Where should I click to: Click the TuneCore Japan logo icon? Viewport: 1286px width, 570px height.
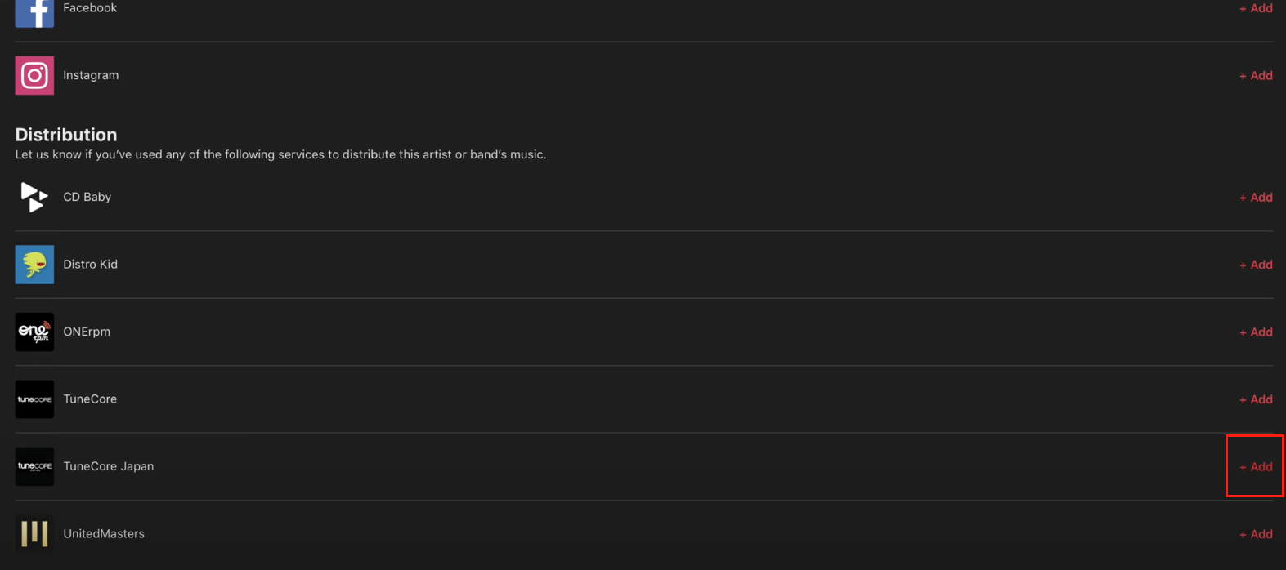(34, 466)
